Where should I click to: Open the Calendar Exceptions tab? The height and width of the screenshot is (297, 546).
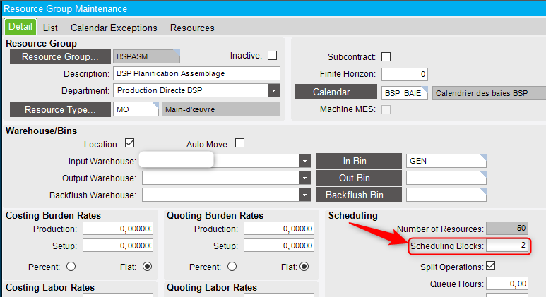(x=114, y=28)
